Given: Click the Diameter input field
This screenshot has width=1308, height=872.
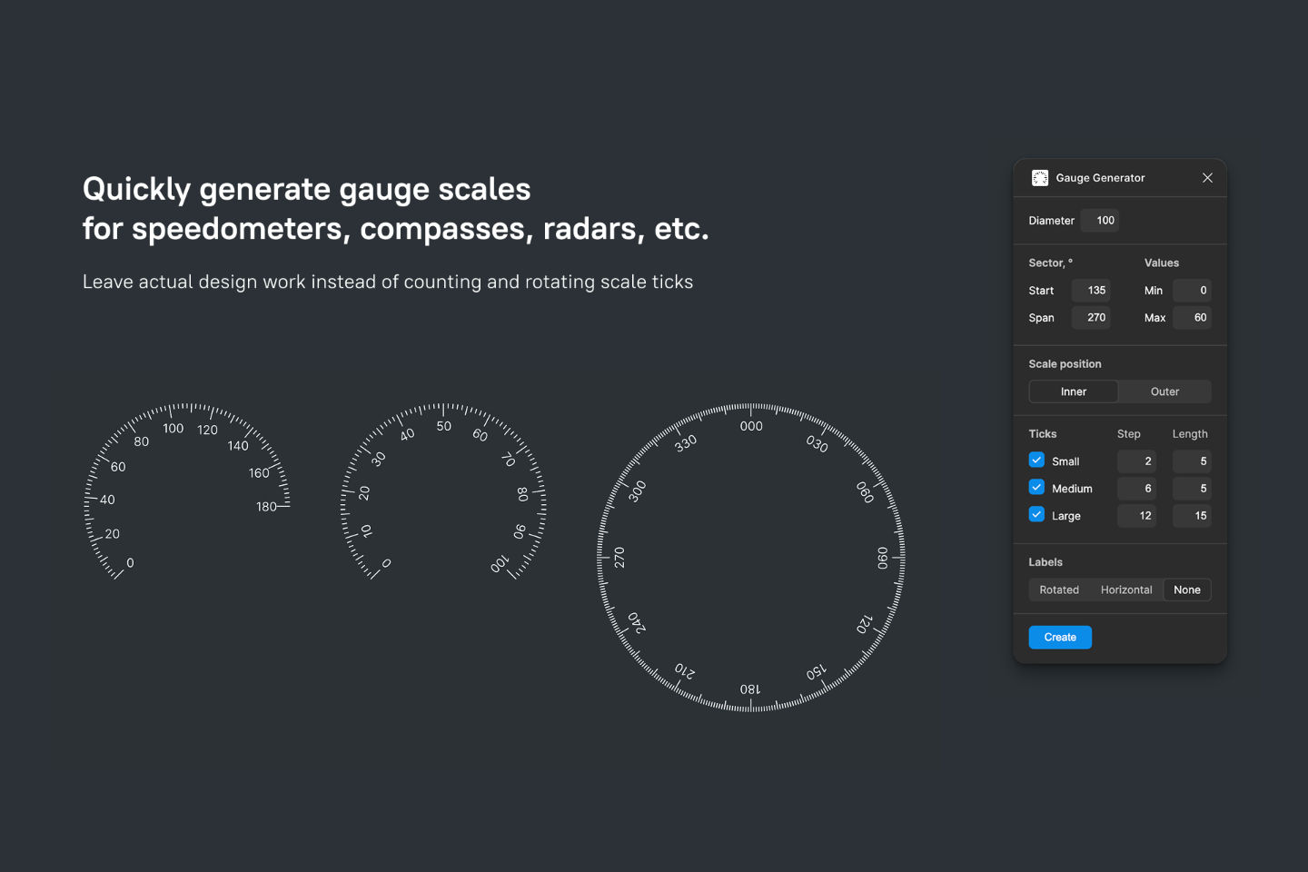Looking at the screenshot, I should [1100, 221].
